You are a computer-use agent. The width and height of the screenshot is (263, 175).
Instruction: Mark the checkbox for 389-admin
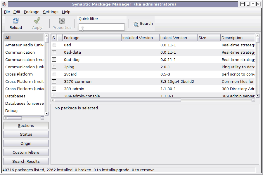[54, 89]
